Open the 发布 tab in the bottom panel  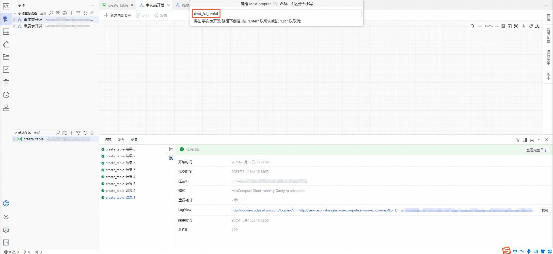point(121,140)
